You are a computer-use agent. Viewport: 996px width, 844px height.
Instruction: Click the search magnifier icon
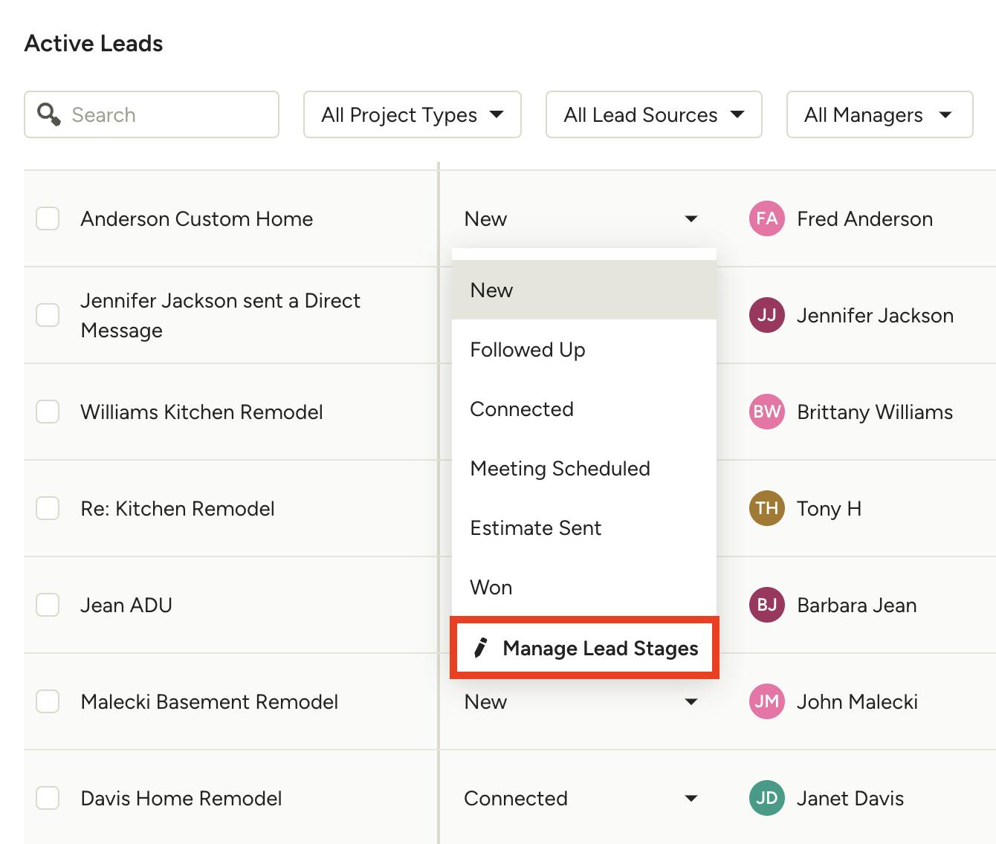click(x=49, y=114)
